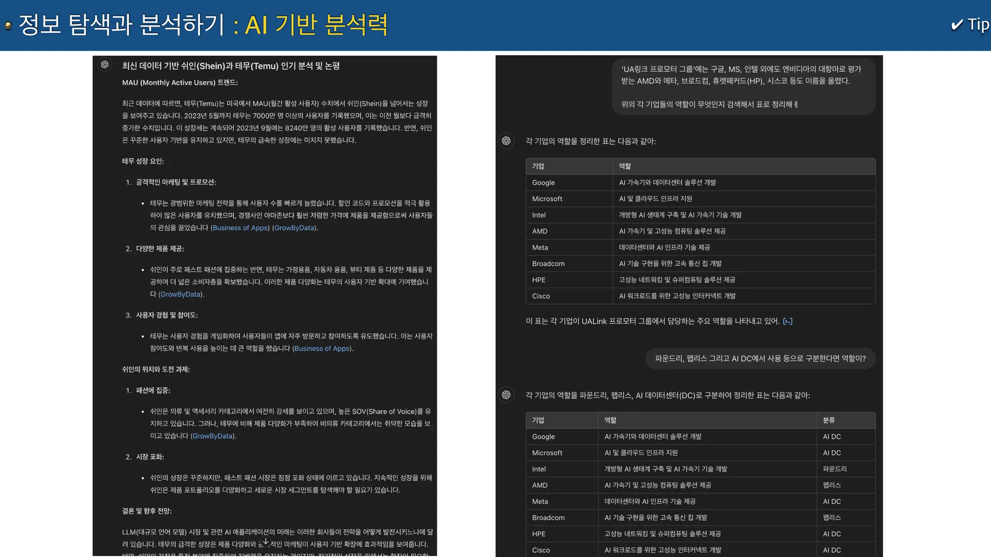Click the list item '사용자 경험 및 참여도:'
991x557 pixels.
coord(167,315)
